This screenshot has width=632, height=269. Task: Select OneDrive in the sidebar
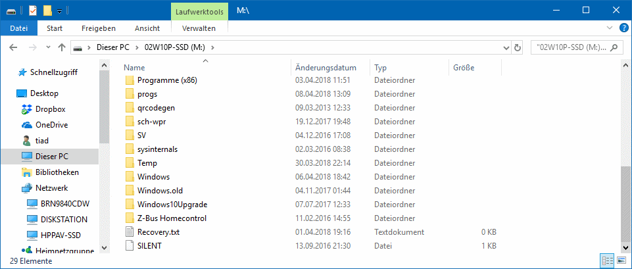[51, 125]
